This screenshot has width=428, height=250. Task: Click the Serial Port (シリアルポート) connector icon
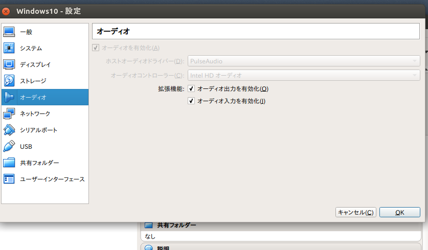pyautogui.click(x=9, y=130)
